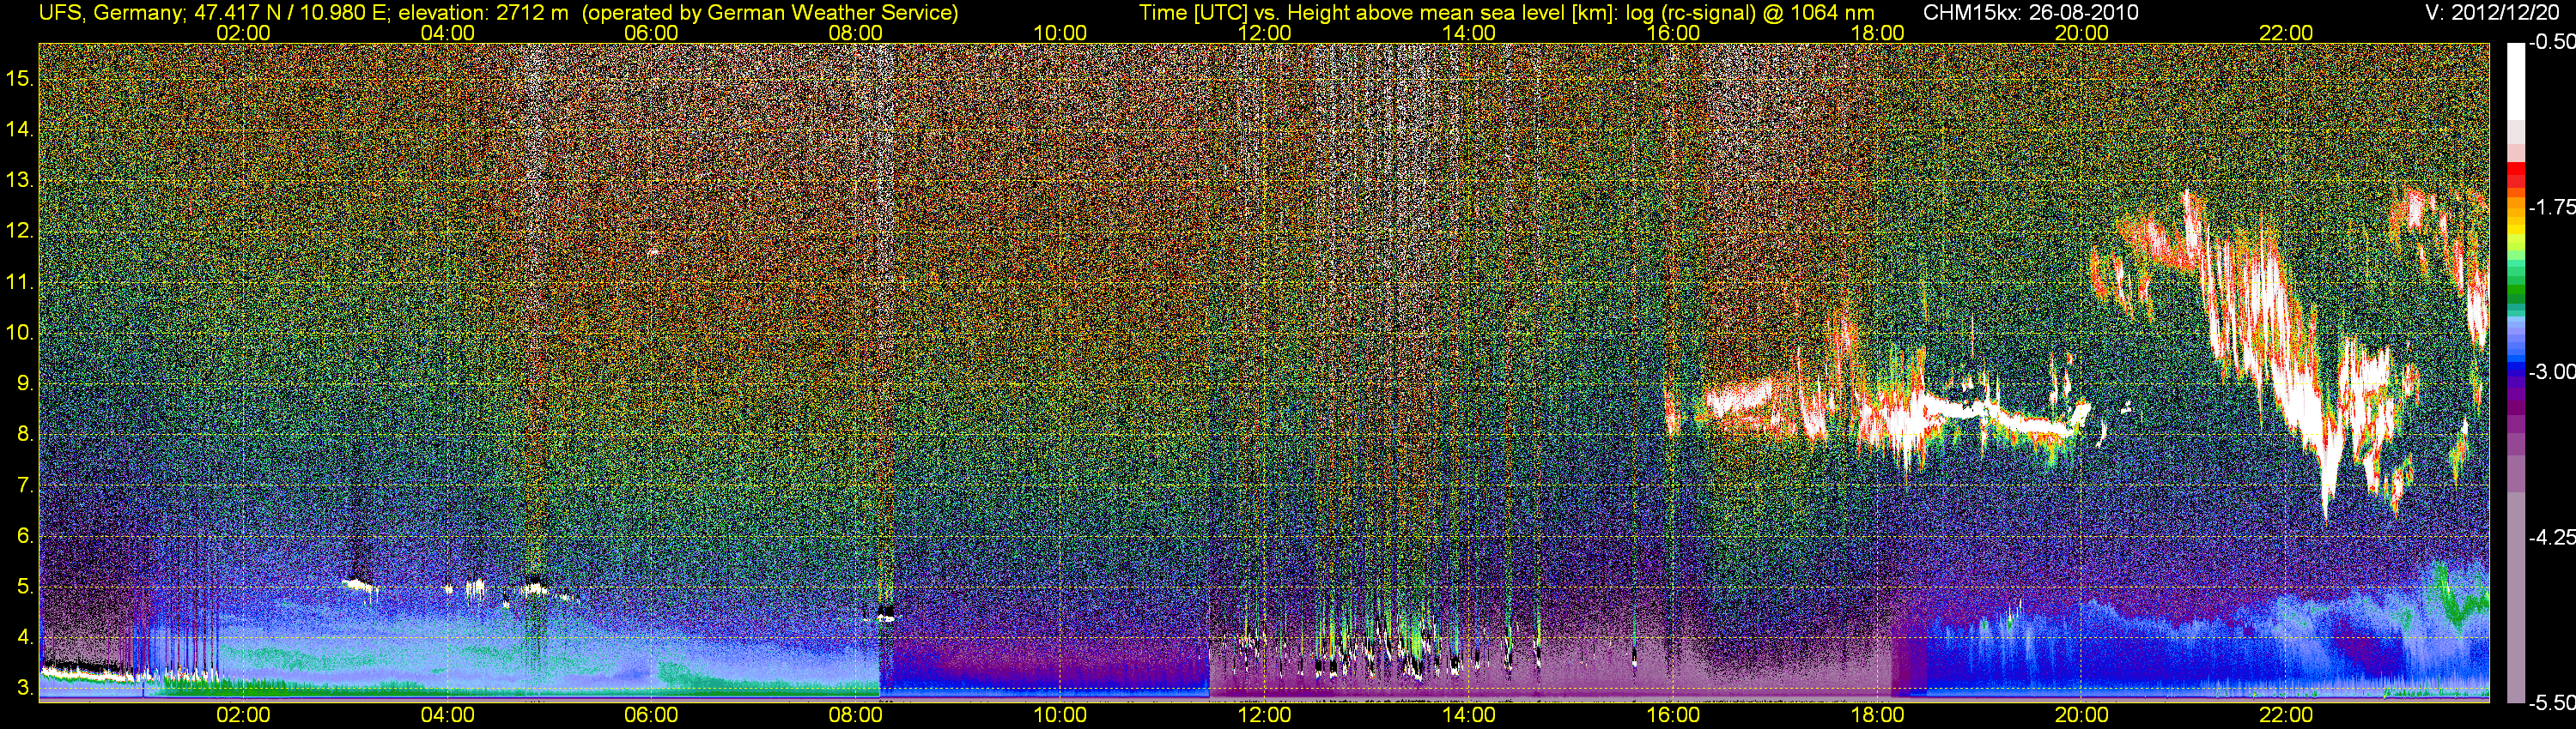Click the height label '13.'
Screen dimensions: 2576x729
click(20, 180)
